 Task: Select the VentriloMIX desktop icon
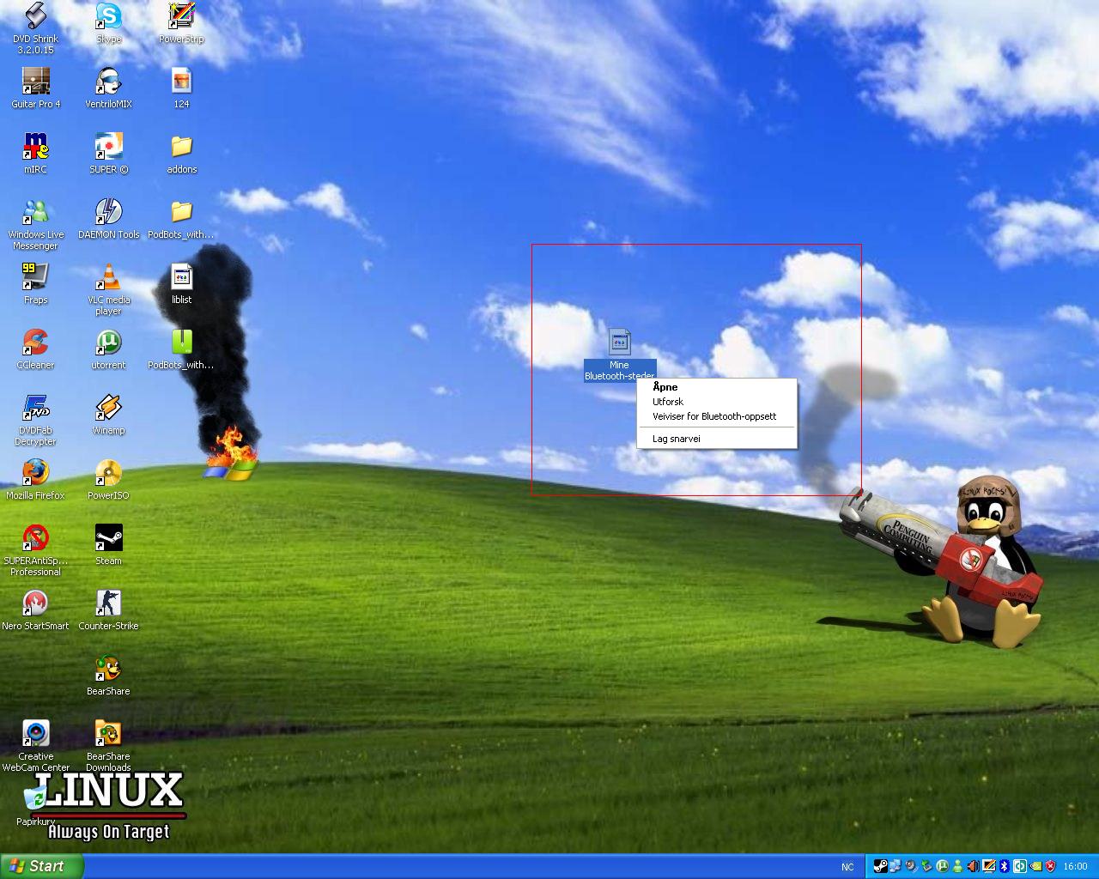108,88
